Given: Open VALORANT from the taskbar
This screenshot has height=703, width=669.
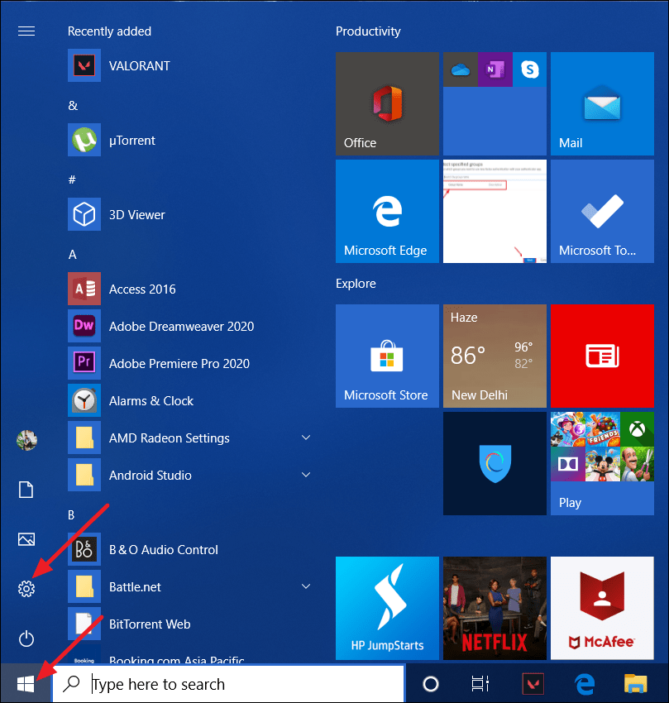Looking at the screenshot, I should (533, 684).
